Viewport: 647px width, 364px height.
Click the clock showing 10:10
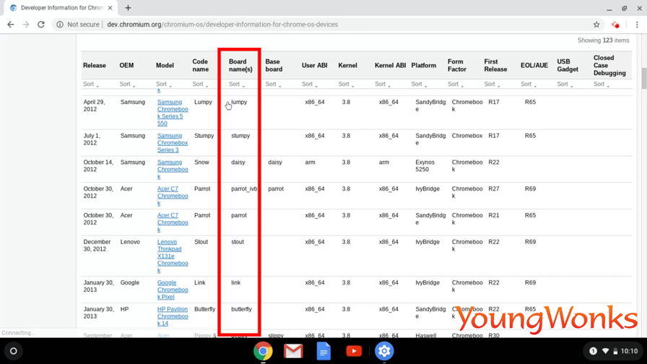(x=629, y=351)
